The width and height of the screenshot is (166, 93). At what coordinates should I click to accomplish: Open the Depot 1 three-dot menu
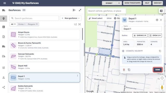[78, 76]
